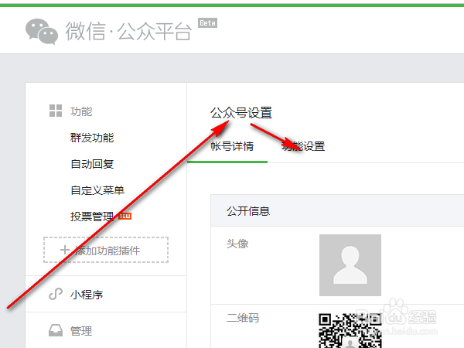Click the plus icon in 添加功能插件
The height and width of the screenshot is (348, 464).
(65, 250)
